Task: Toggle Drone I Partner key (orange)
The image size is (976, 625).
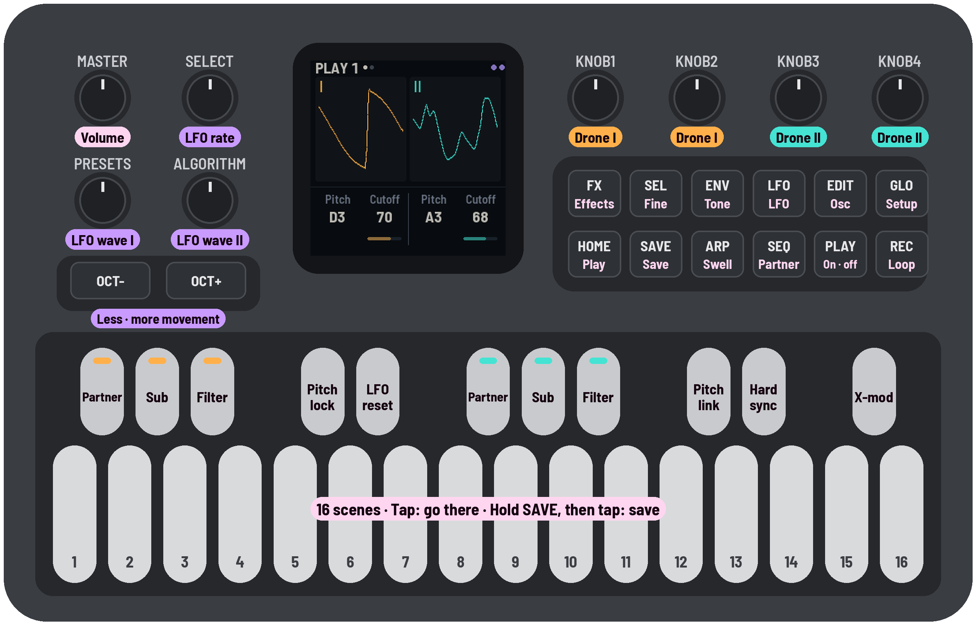Action: [102, 391]
